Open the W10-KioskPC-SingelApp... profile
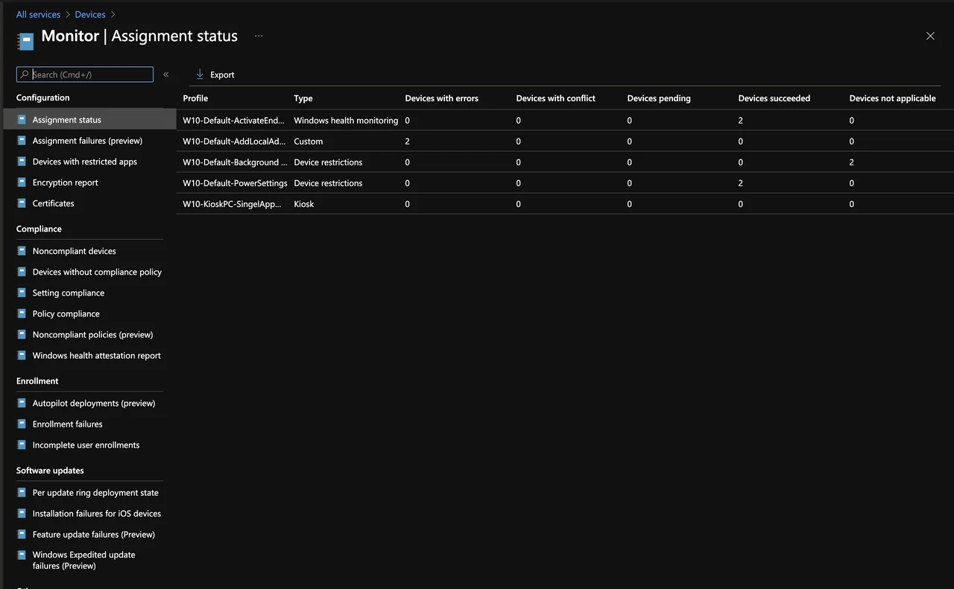Image resolution: width=954 pixels, height=589 pixels. tap(233, 203)
